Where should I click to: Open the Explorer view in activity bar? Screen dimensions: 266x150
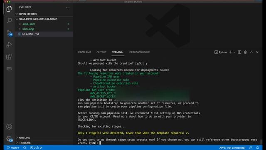(x=9, y=9)
